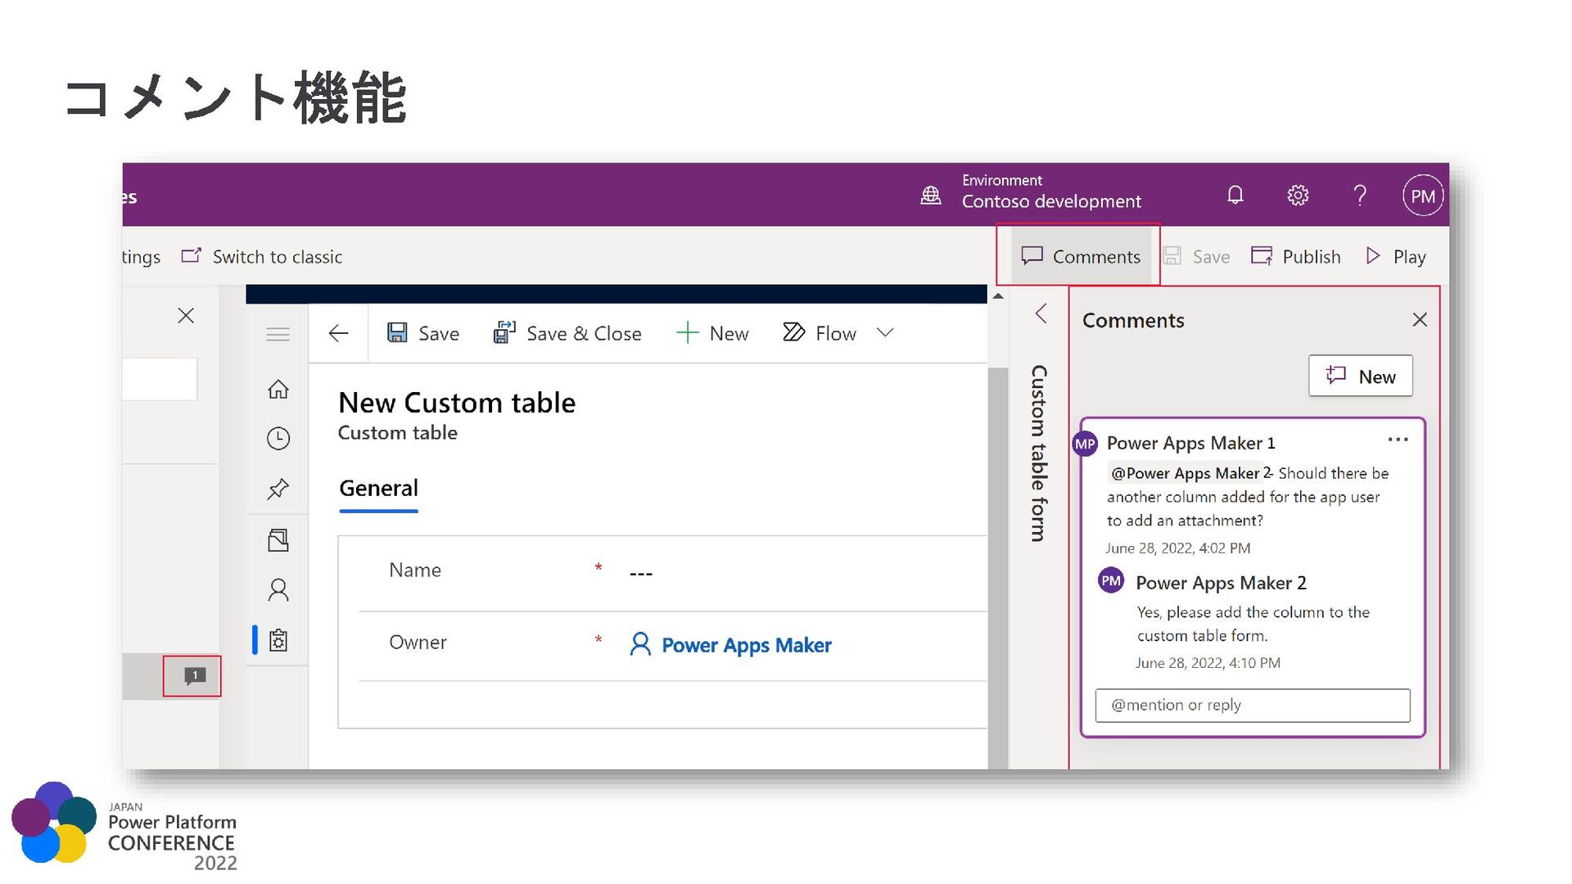This screenshot has height=884, width=1572.
Task: Click the June 28, 2022, 4:10 PM timestamp
Action: tap(1208, 663)
